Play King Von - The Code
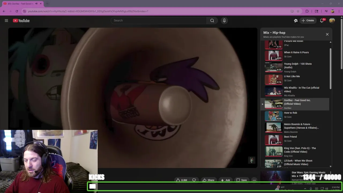The height and width of the screenshot is (193, 343). coord(295,152)
